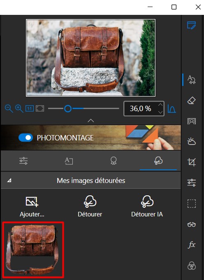Open the annotation editor icon at top right
Screen dimensions: 204x280
[x=191, y=25]
